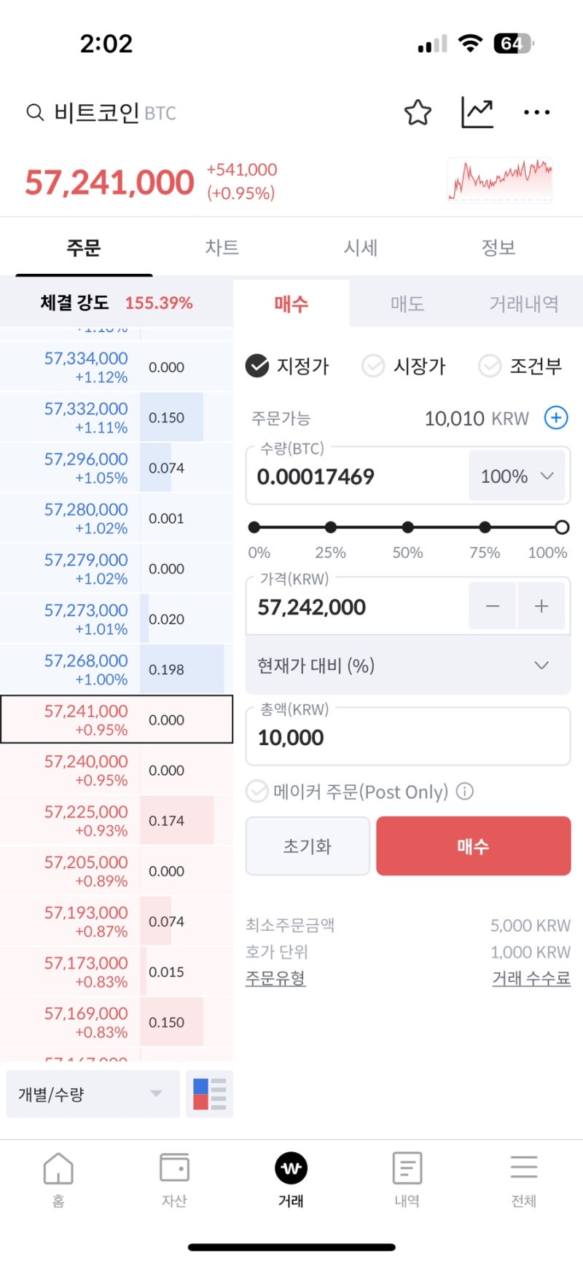
Task: Add BTC to favorites with the star icon
Action: coord(418,112)
